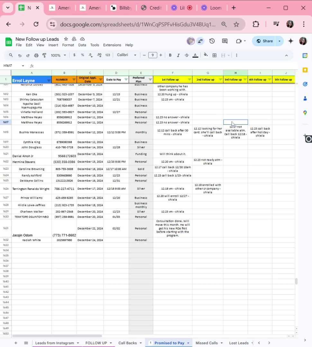This screenshot has width=312, height=347.
Task: Open filter on Preferred Plan column
Action: 150,80
